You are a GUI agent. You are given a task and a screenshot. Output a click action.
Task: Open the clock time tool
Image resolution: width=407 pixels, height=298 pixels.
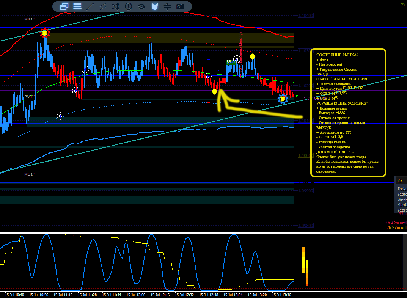[129, 6]
